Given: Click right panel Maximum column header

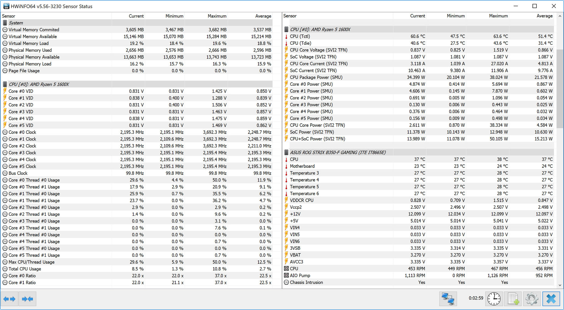Looking at the screenshot, I should (x=488, y=16).
